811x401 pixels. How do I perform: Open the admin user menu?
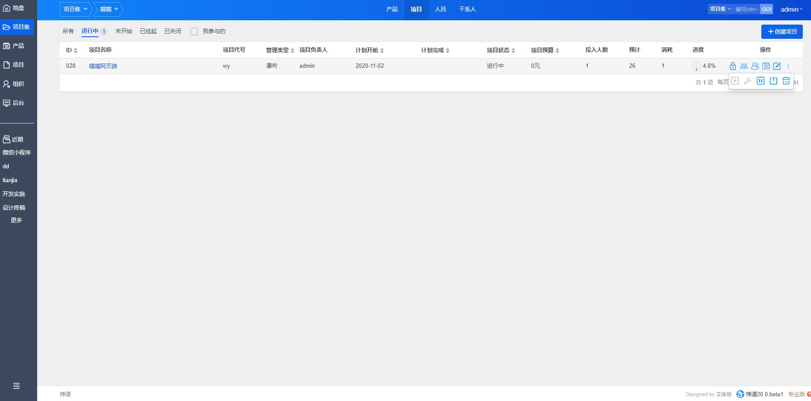(791, 9)
